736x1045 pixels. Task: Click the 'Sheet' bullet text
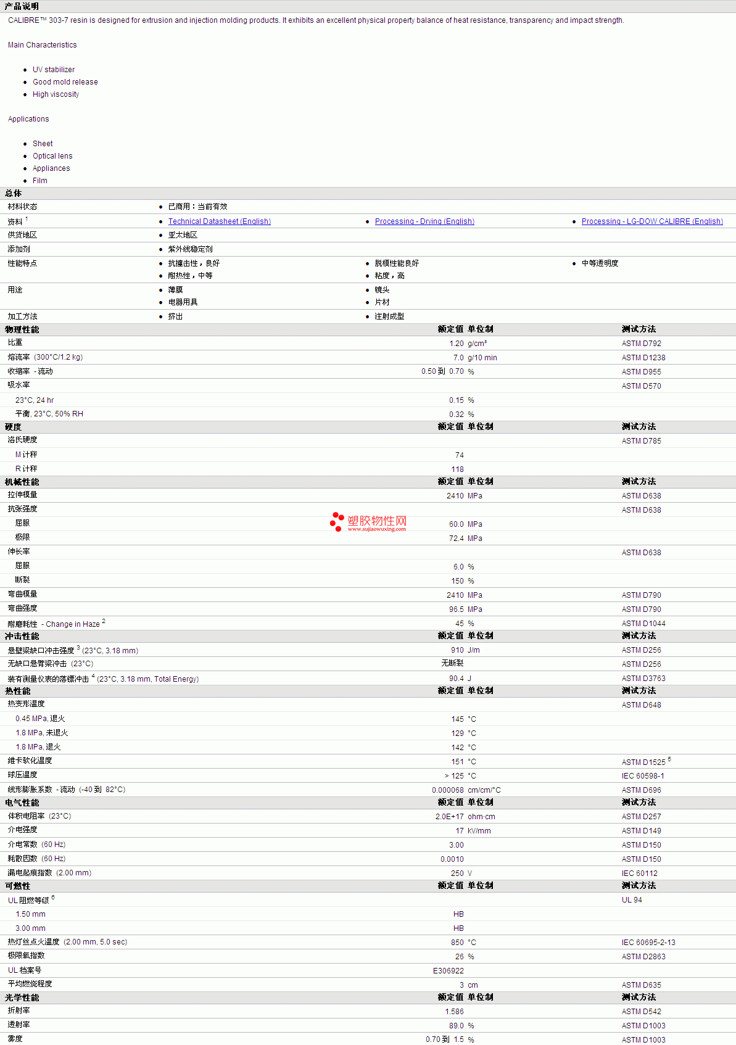click(43, 144)
